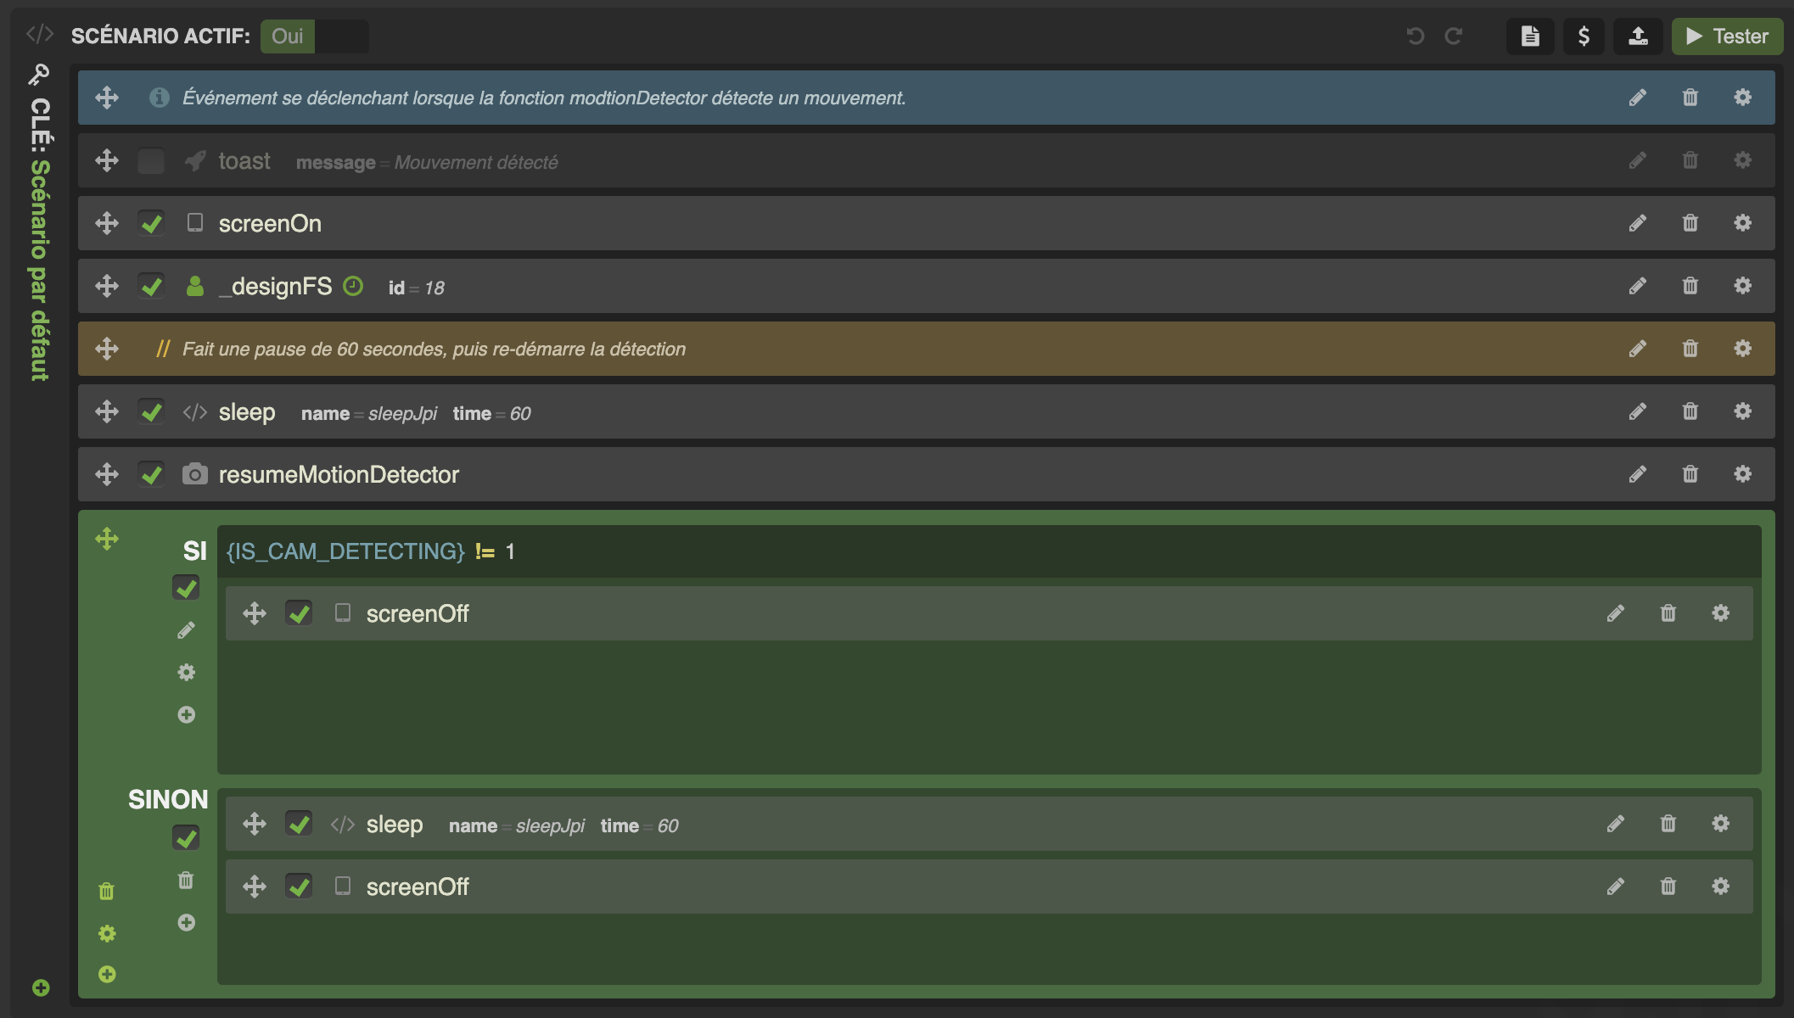Click the camera icon on resumeMotionDetector row

point(194,474)
